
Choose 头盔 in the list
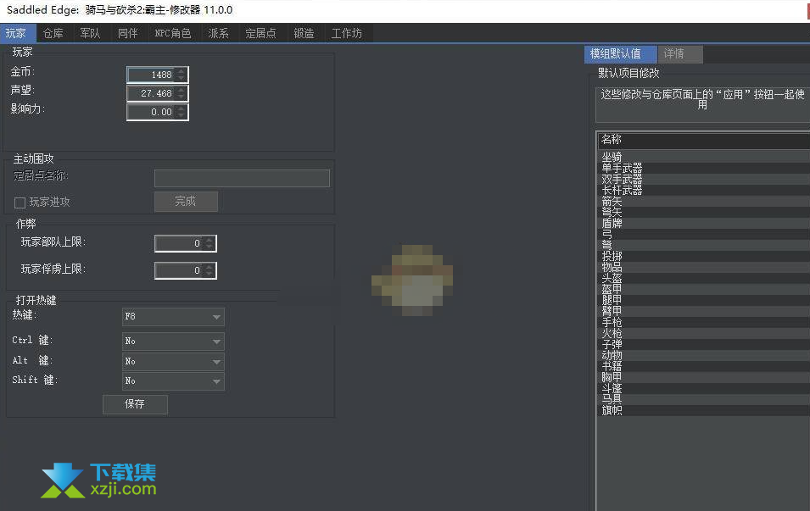[704, 278]
